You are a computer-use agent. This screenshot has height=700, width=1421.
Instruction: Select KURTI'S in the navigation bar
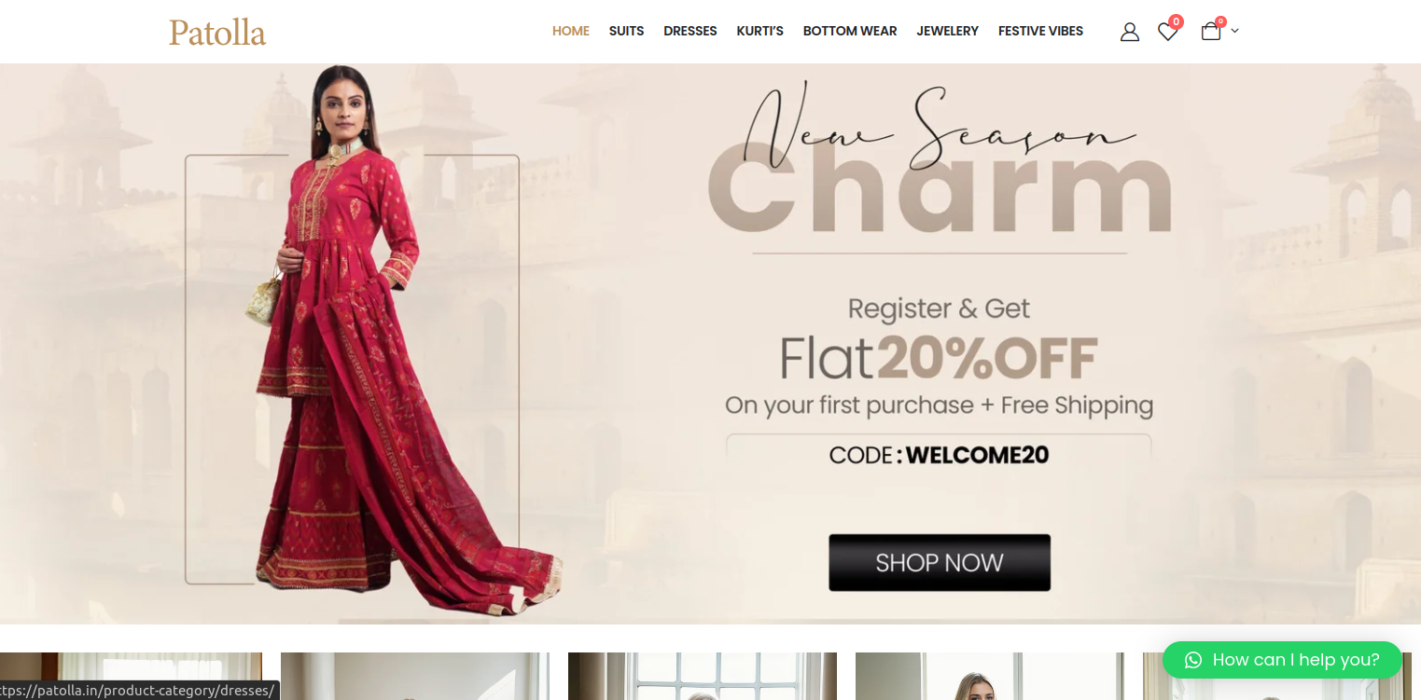click(759, 32)
